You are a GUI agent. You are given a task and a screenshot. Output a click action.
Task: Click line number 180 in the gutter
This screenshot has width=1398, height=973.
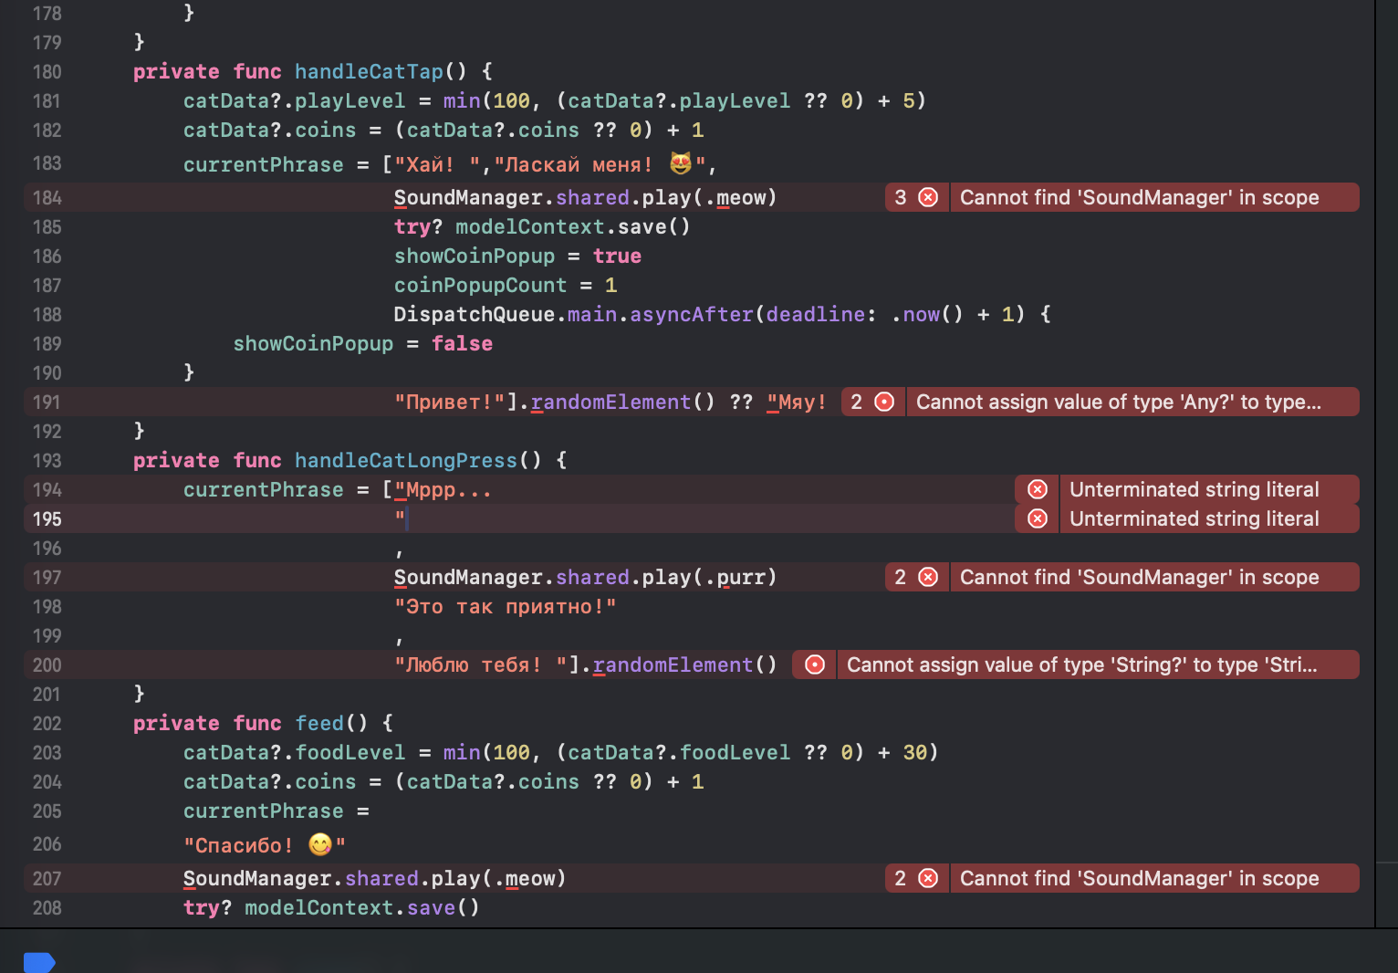click(x=47, y=71)
